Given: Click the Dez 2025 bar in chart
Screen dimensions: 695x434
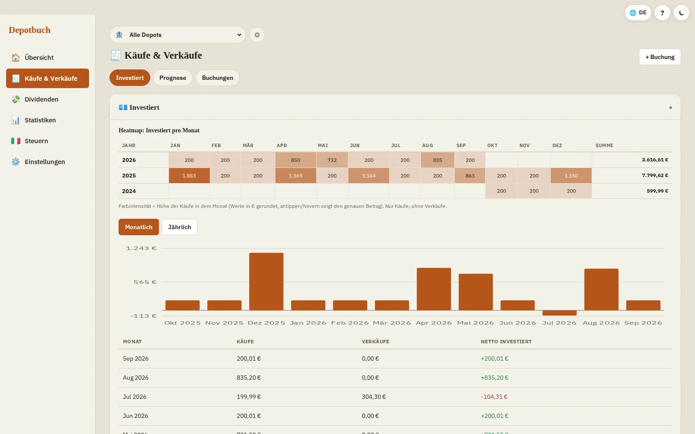Looking at the screenshot, I should click(x=266, y=281).
